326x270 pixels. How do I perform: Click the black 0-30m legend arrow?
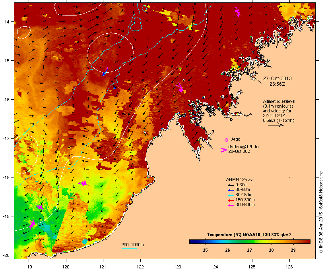point(231,185)
